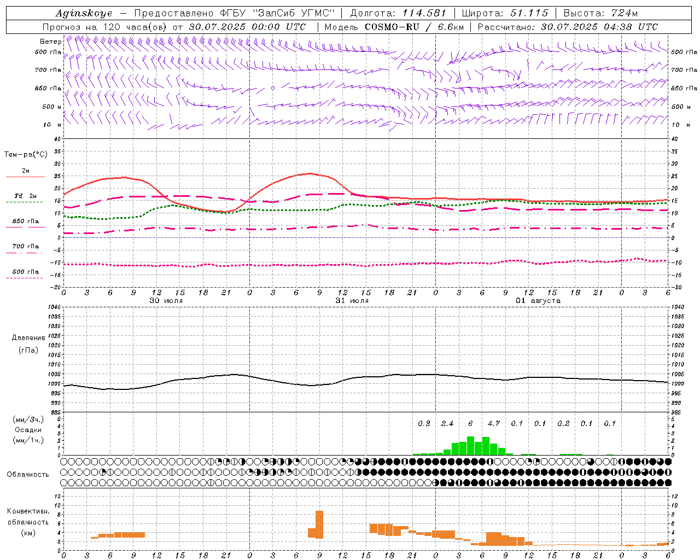Click the "Тем-ра(°C)" temperature label

(26, 155)
